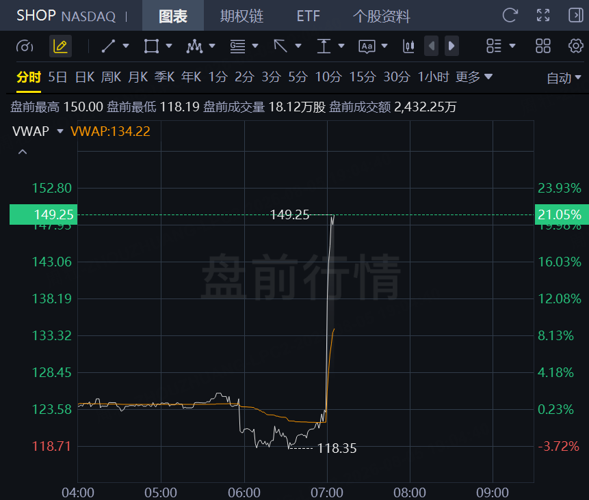Open the 更多 timeframes dropdown

pyautogui.click(x=473, y=77)
